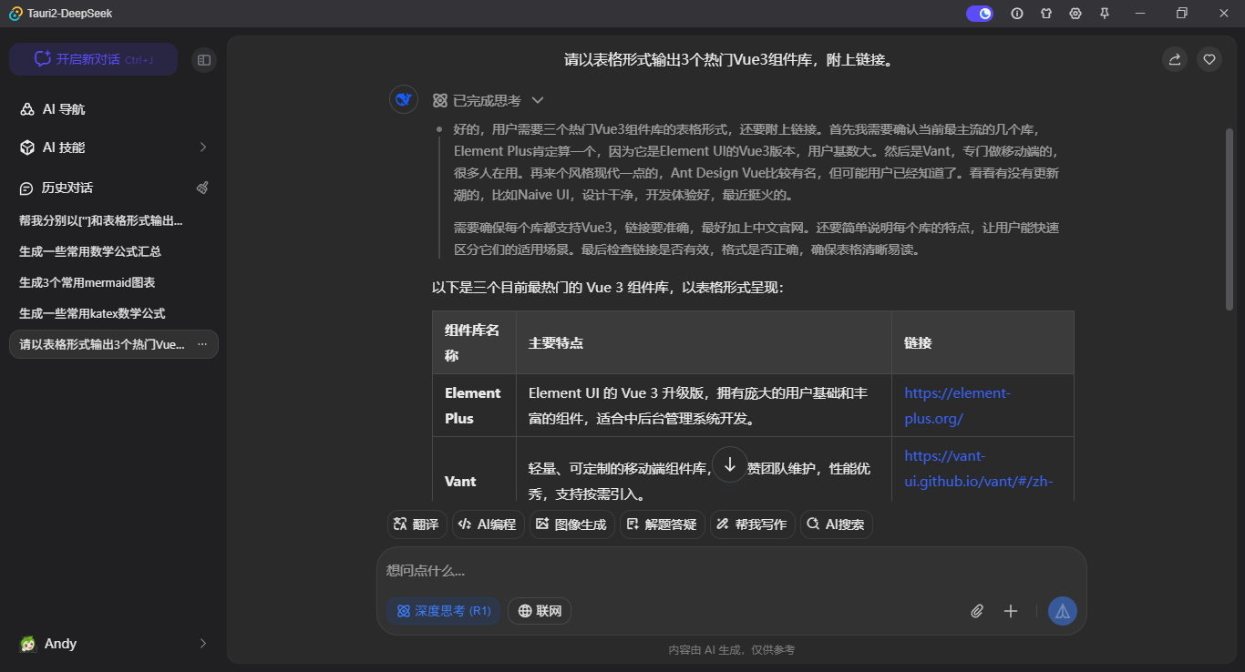Attach a file with the paperclip icon
The image size is (1245, 672).
977,611
